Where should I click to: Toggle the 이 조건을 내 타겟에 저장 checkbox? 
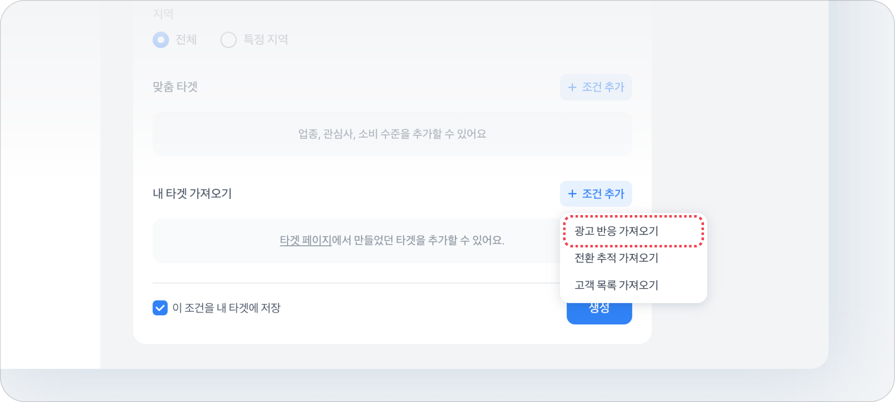[160, 308]
